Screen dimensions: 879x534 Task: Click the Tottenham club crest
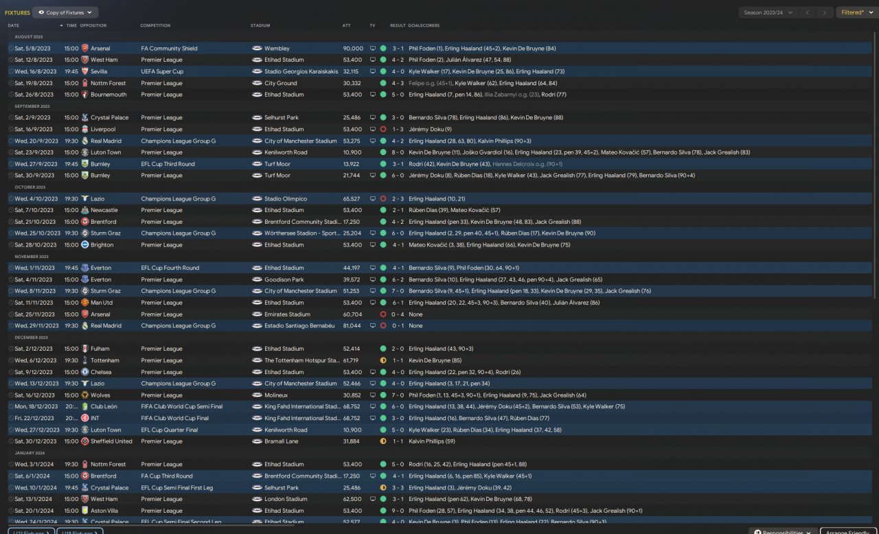[x=85, y=360]
